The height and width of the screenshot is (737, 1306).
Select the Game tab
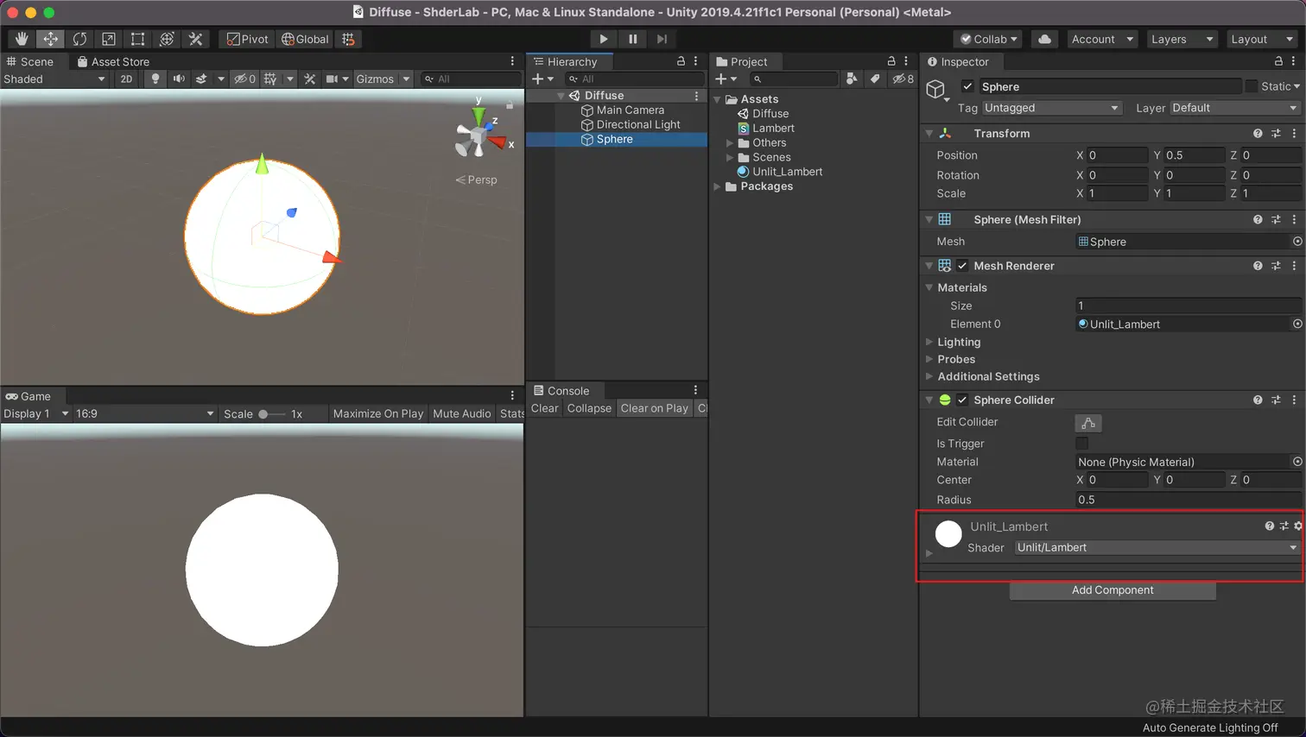coord(29,396)
